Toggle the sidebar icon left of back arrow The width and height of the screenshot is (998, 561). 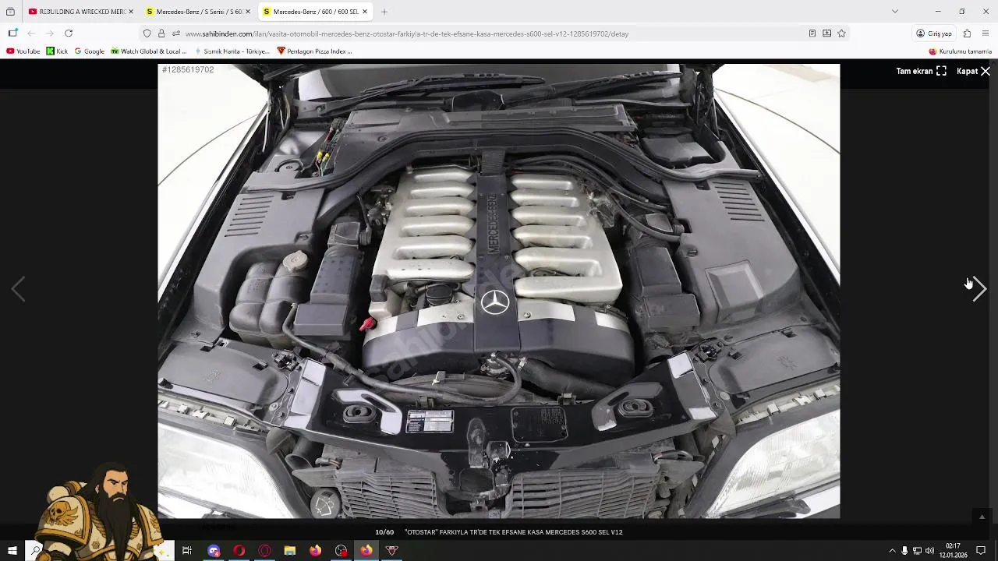(12, 34)
